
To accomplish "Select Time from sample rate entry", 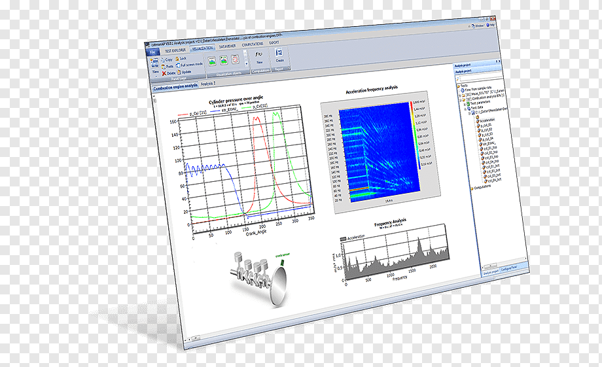I will click(478, 89).
